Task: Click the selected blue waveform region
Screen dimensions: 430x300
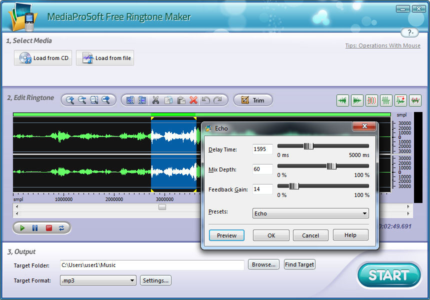Action: tap(173, 154)
